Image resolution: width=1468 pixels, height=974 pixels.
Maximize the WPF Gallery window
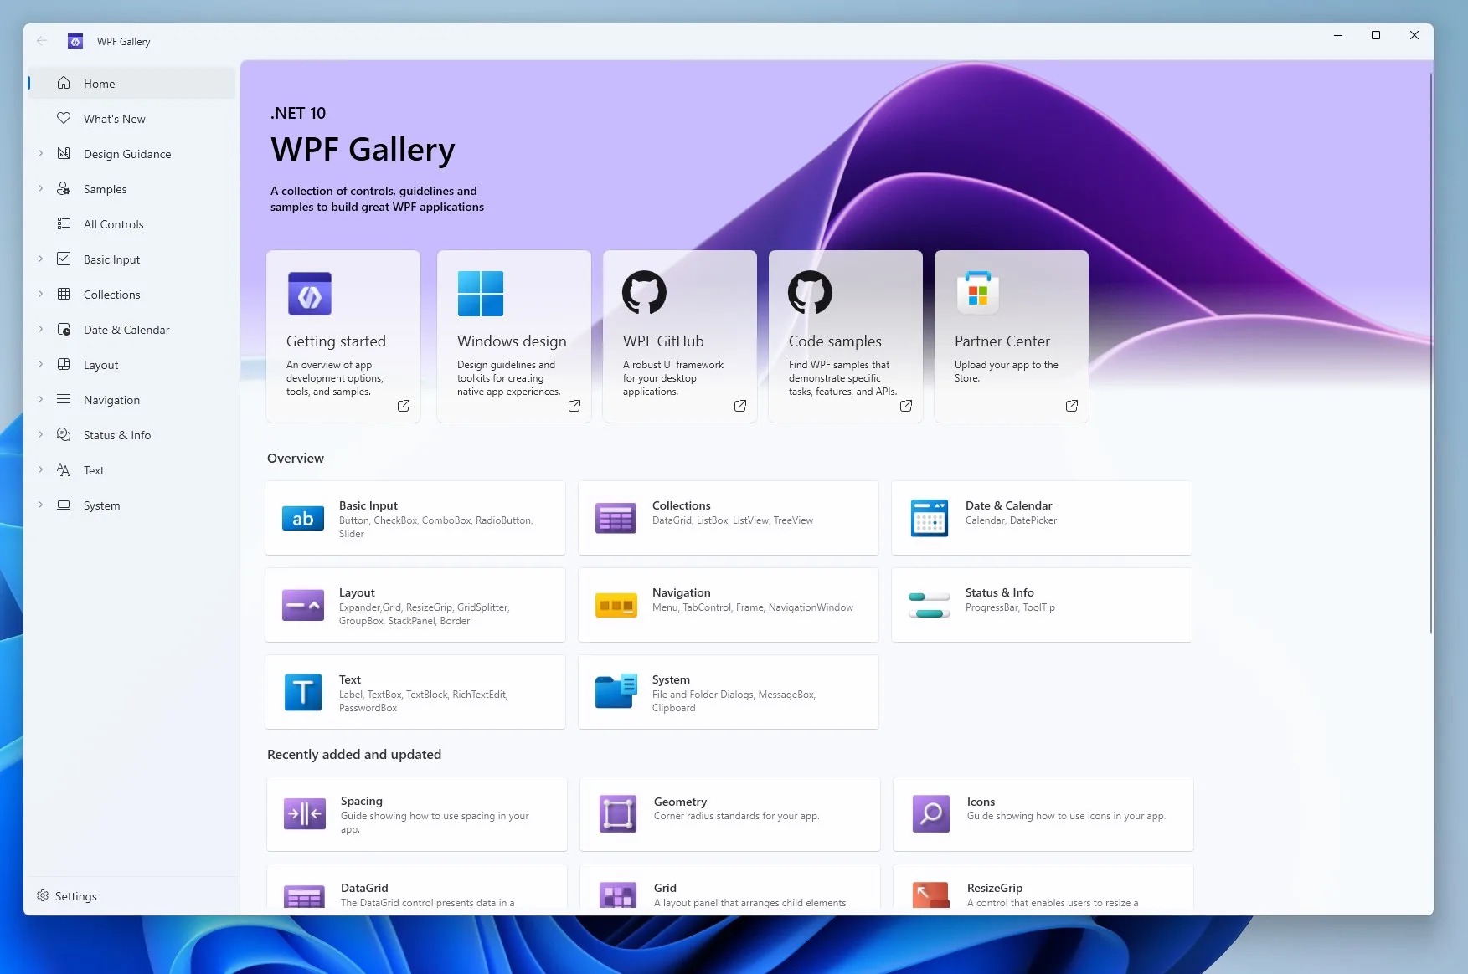1376,35
